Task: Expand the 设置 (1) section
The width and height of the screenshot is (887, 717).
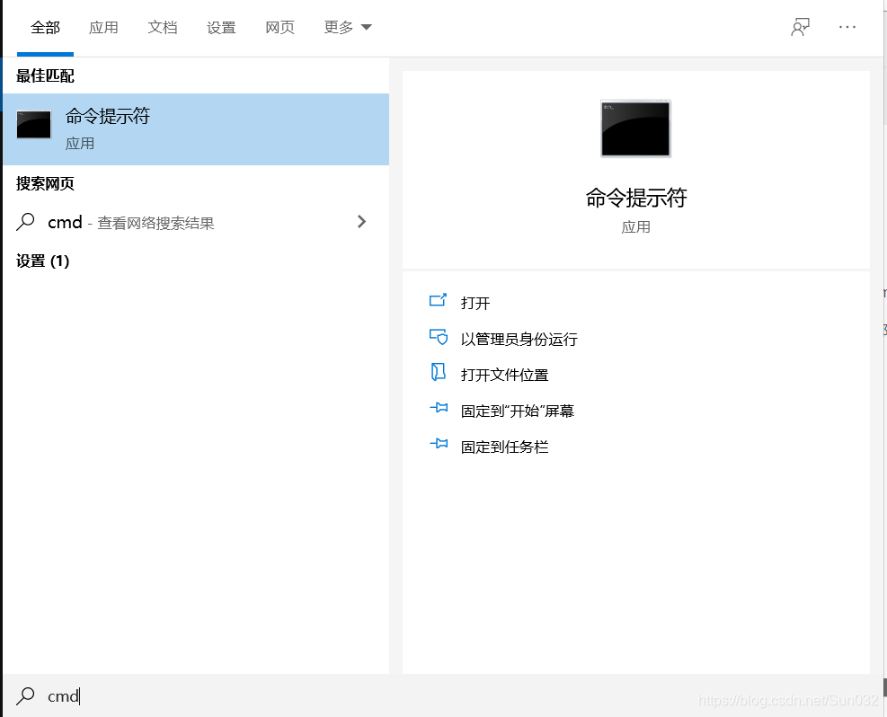Action: 43,261
